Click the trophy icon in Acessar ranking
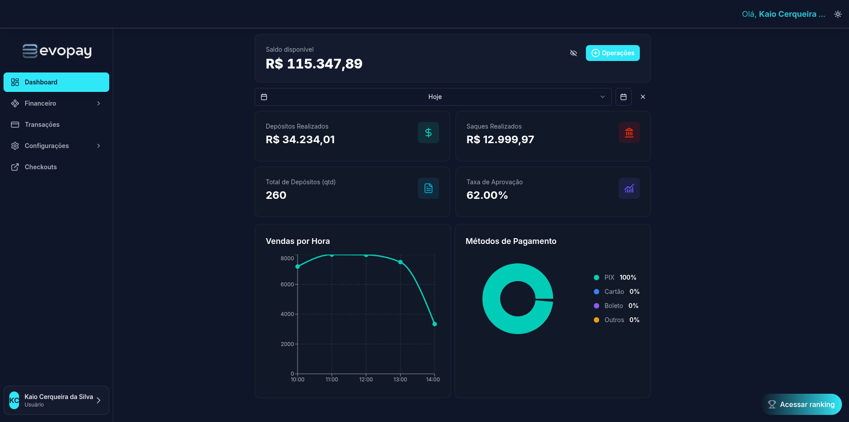 click(x=772, y=404)
